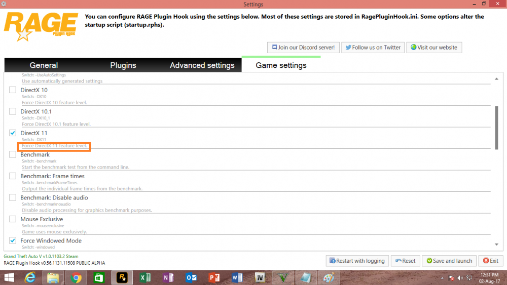Click 'Force DirectX 10.1 feature level.' description
The image size is (507, 285).
coord(56,124)
